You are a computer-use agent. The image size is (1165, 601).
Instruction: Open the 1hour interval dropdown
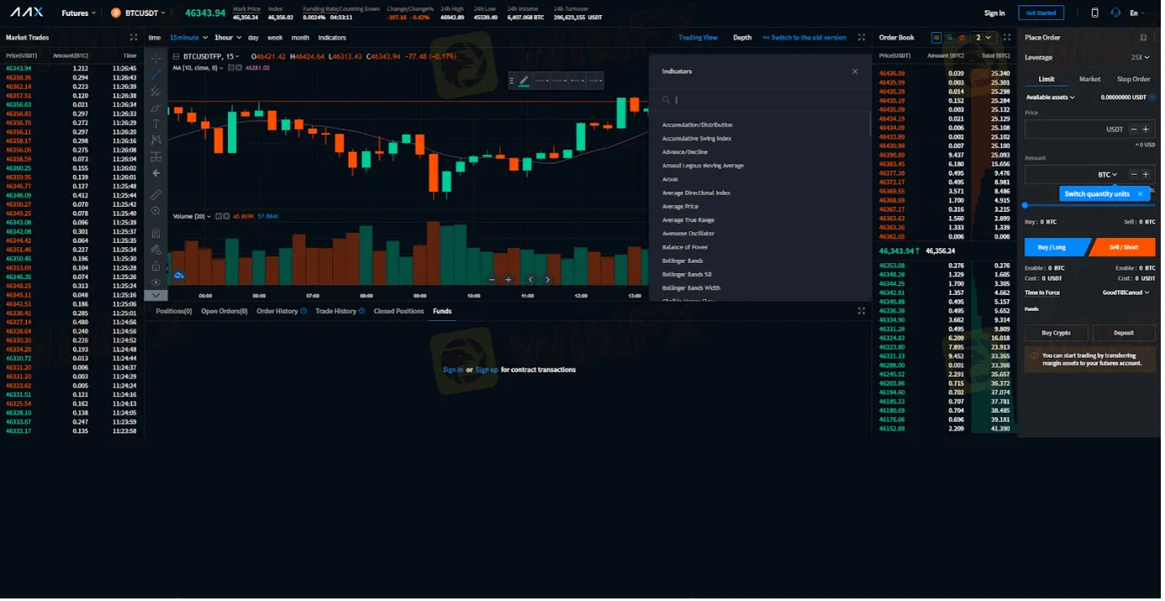[227, 38]
